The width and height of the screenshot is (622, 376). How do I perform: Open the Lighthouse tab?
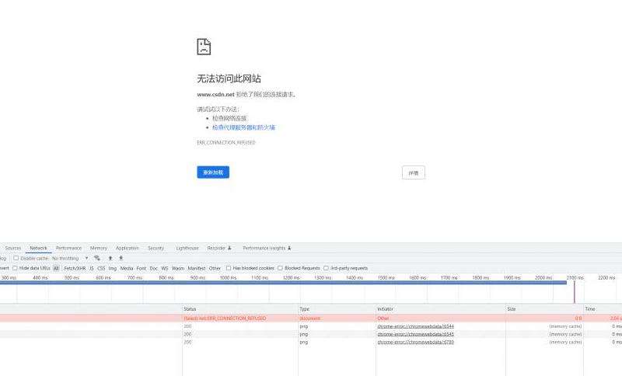[x=187, y=248]
